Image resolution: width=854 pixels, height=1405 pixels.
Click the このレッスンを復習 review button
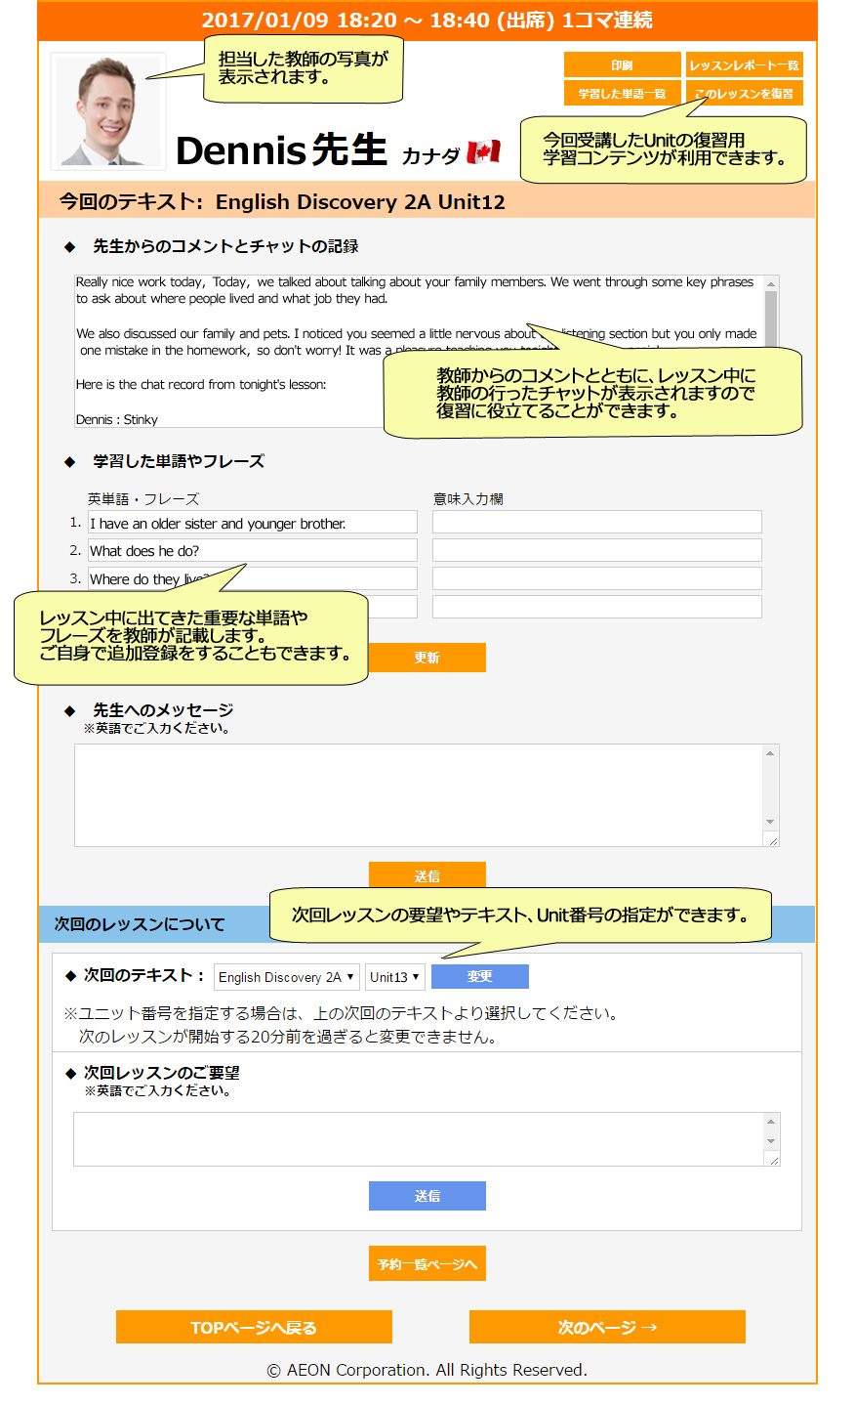(744, 94)
